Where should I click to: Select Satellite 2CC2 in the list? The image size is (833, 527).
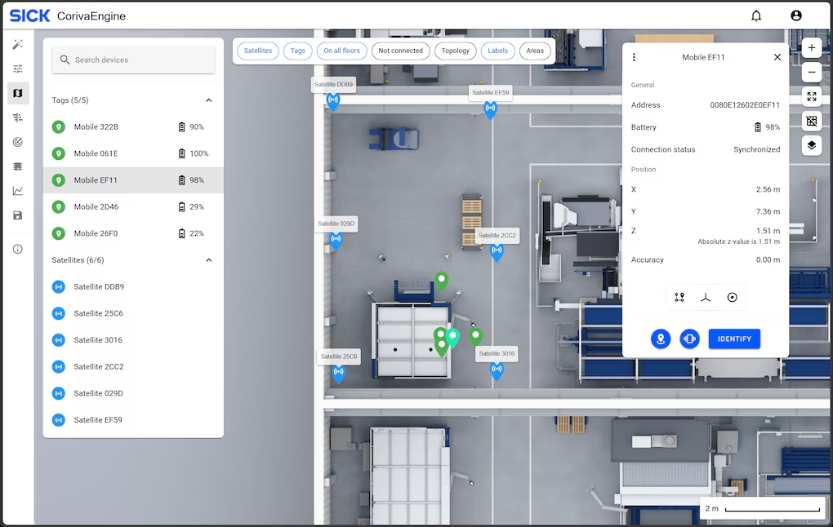[133, 366]
